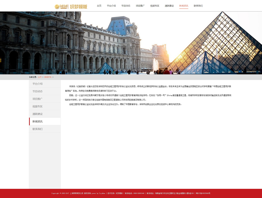Select 节目动态 in the top navigation
Viewport: 262px width, 198px height.
pos(126,6)
